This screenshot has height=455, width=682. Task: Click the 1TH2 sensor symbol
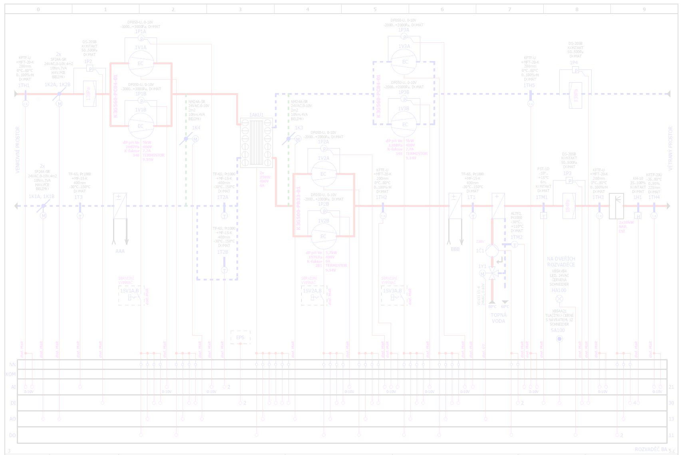tap(383, 216)
